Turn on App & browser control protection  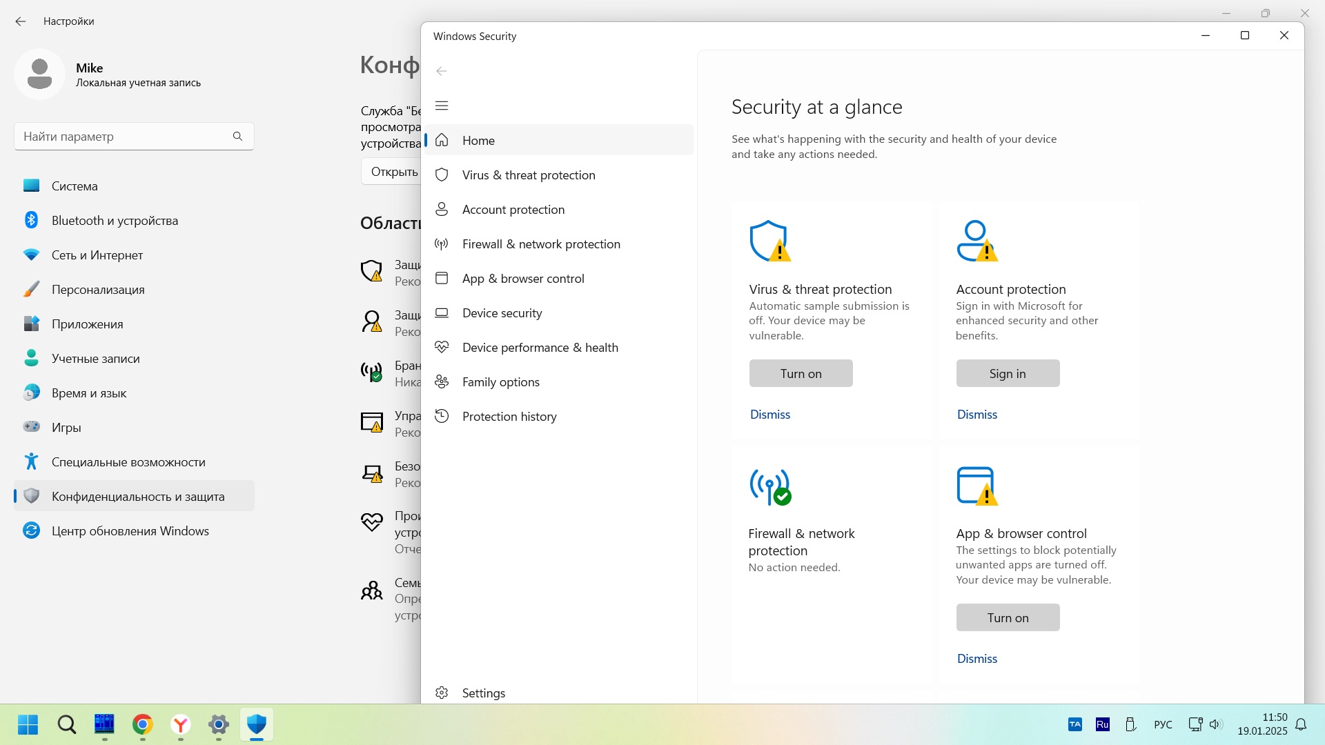click(1008, 617)
